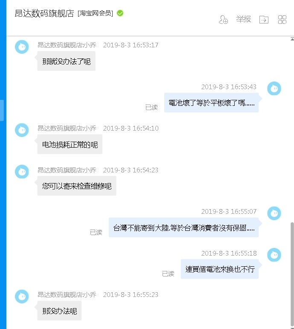This screenshot has width=294, height=329.
Task: Click my avatar next to 16:55:18 message
Action: (274, 255)
